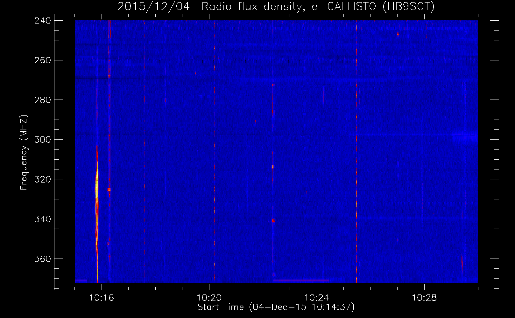Click the date '2015/12/04' in the title
The image size is (515, 318).
pyautogui.click(x=154, y=7)
